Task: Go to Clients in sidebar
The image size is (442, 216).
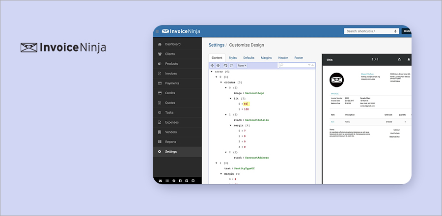Action: click(x=177, y=54)
